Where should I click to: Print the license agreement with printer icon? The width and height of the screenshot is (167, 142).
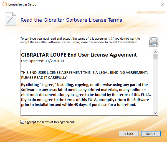153,42
